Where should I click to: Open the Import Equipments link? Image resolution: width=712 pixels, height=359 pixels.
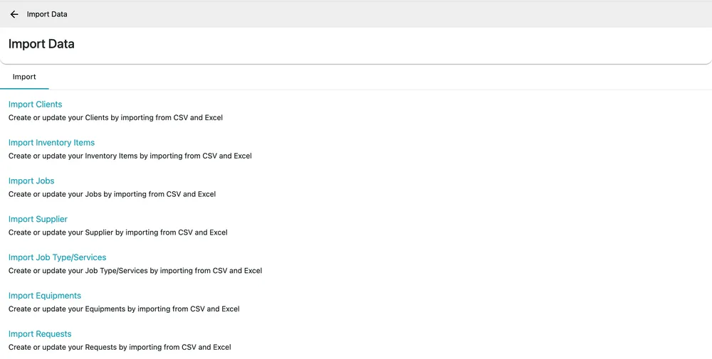point(44,296)
